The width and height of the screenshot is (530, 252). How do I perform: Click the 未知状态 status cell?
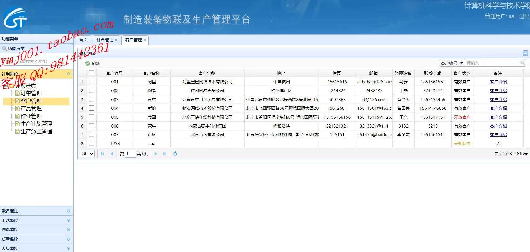pyautogui.click(x=462, y=143)
